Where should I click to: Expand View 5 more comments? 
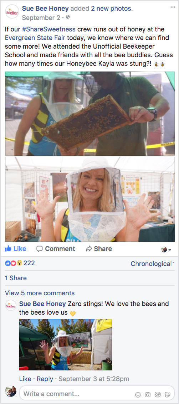pos(40,293)
